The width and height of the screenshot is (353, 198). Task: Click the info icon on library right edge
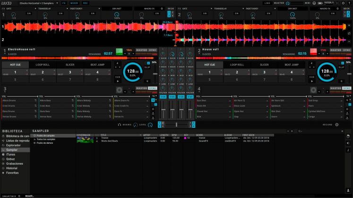(x=348, y=150)
